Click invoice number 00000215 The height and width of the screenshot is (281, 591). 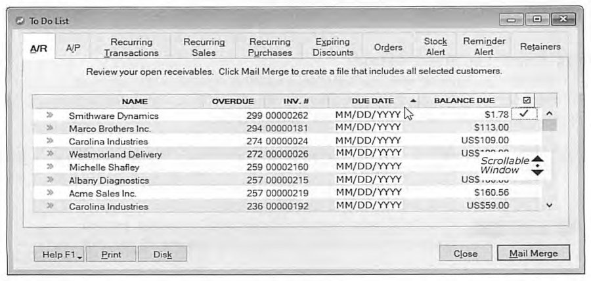click(x=287, y=181)
